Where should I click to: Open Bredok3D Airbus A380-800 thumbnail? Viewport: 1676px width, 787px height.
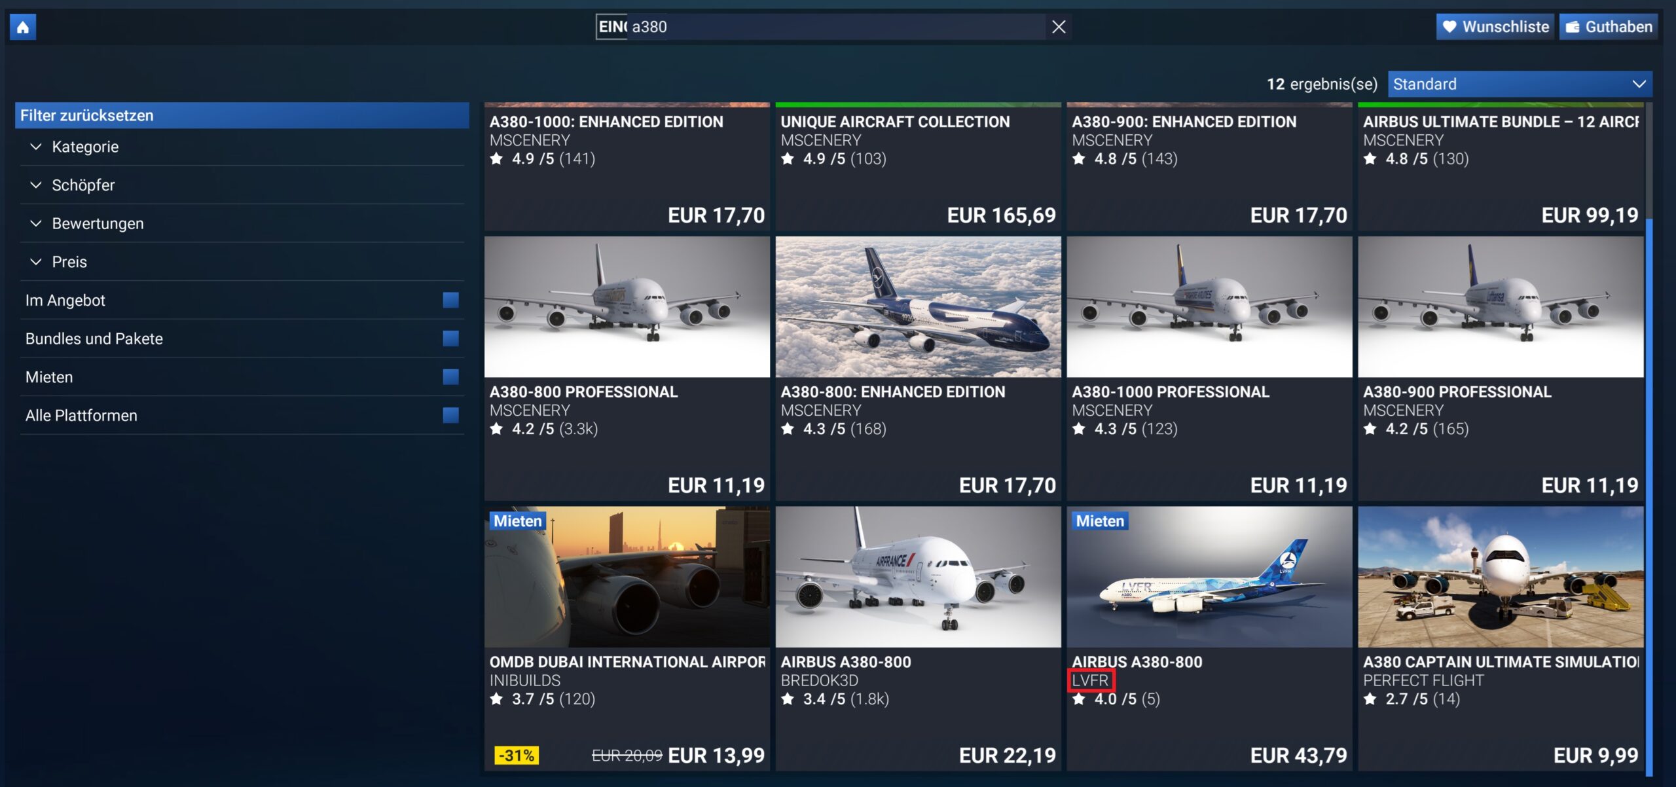[918, 577]
